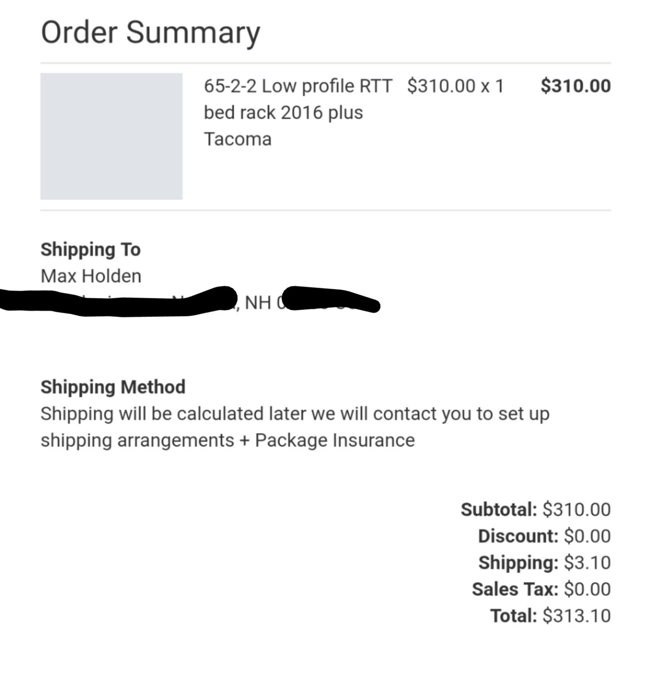This screenshot has height=680, width=651.
Task: Click the product image placeholder thumbnail
Action: 112,136
